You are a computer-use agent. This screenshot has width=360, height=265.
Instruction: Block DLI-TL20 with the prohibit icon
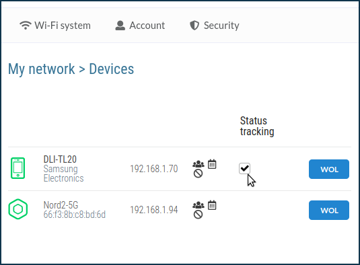click(x=198, y=174)
